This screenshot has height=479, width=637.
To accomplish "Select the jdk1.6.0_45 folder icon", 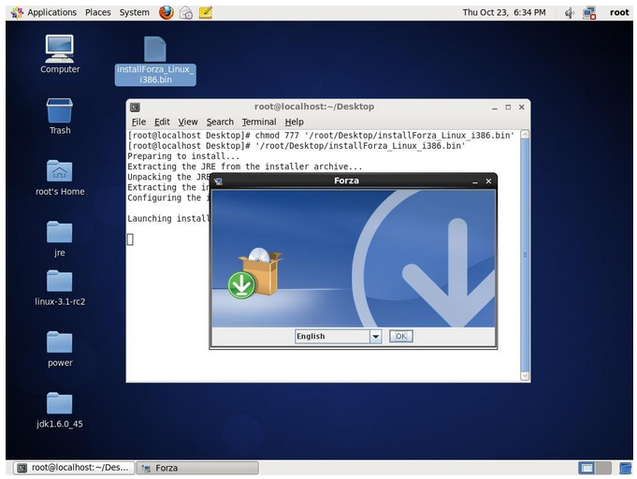I will point(60,411).
